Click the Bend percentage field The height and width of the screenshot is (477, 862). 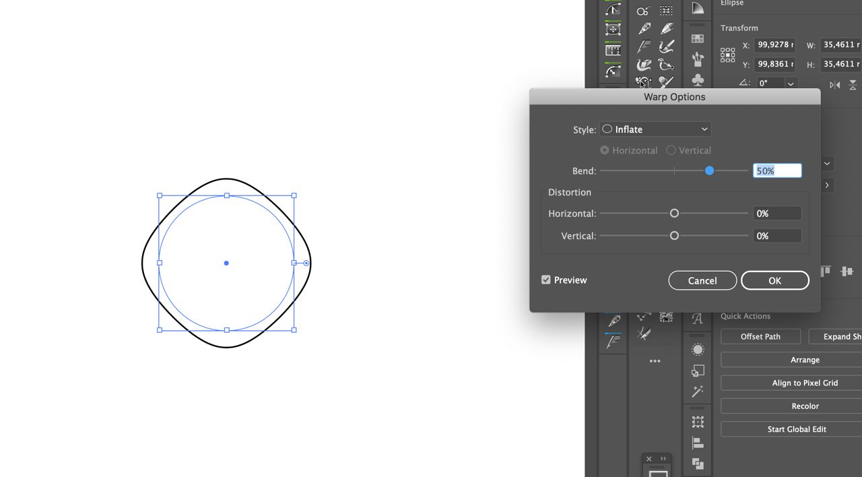point(777,171)
